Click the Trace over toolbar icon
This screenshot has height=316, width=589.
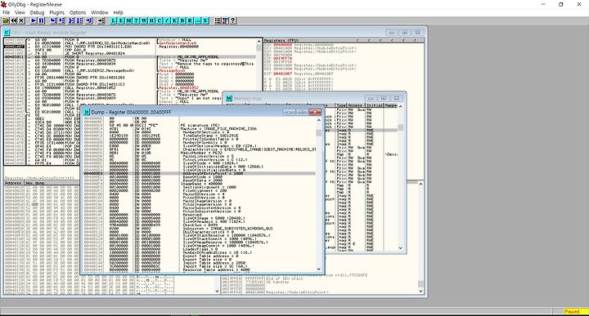click(79, 20)
